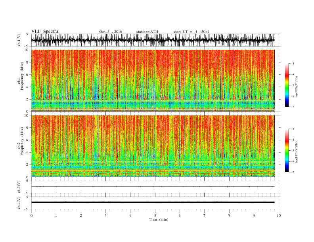The height and width of the screenshot is (242, 314).
Task: Select the date text "Oct. 3 , 2016"
Action: 111,32
